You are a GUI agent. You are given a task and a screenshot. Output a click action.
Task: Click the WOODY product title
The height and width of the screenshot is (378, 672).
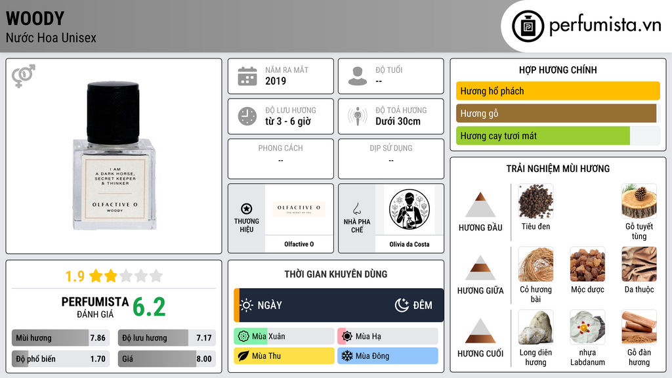(35, 18)
